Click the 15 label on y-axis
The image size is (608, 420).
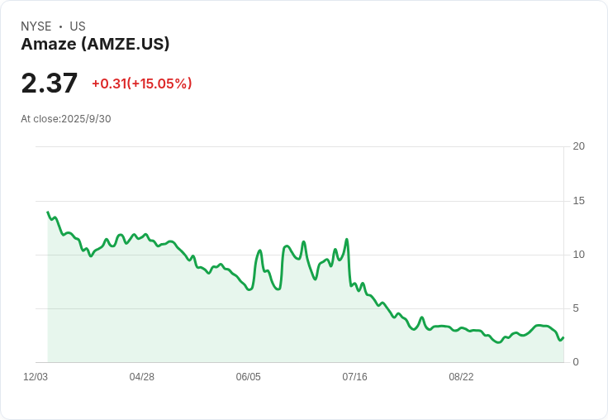[578, 201]
